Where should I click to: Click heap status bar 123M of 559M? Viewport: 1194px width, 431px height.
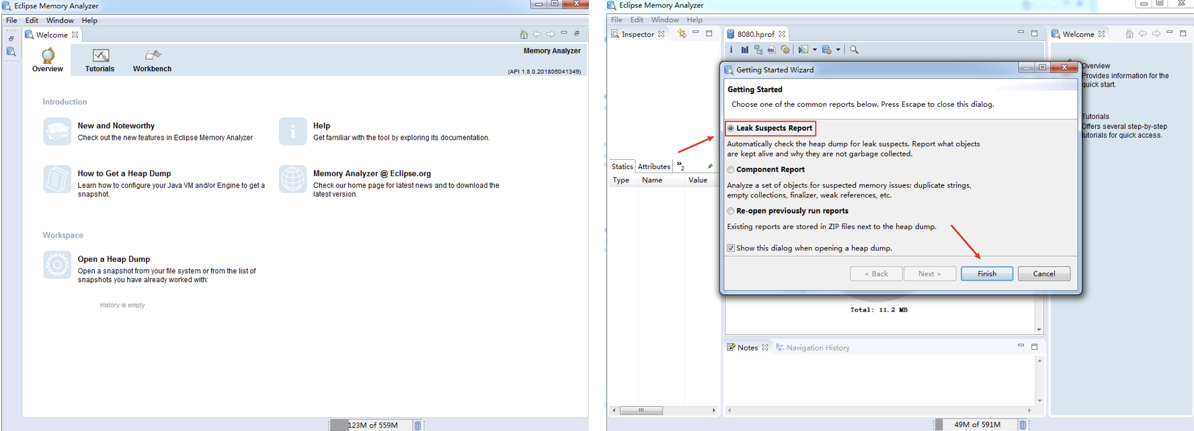(x=372, y=425)
